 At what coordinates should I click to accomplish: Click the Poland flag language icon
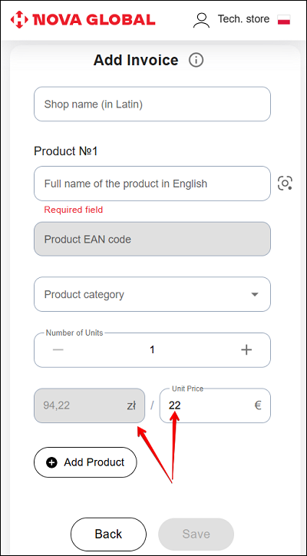click(x=284, y=19)
